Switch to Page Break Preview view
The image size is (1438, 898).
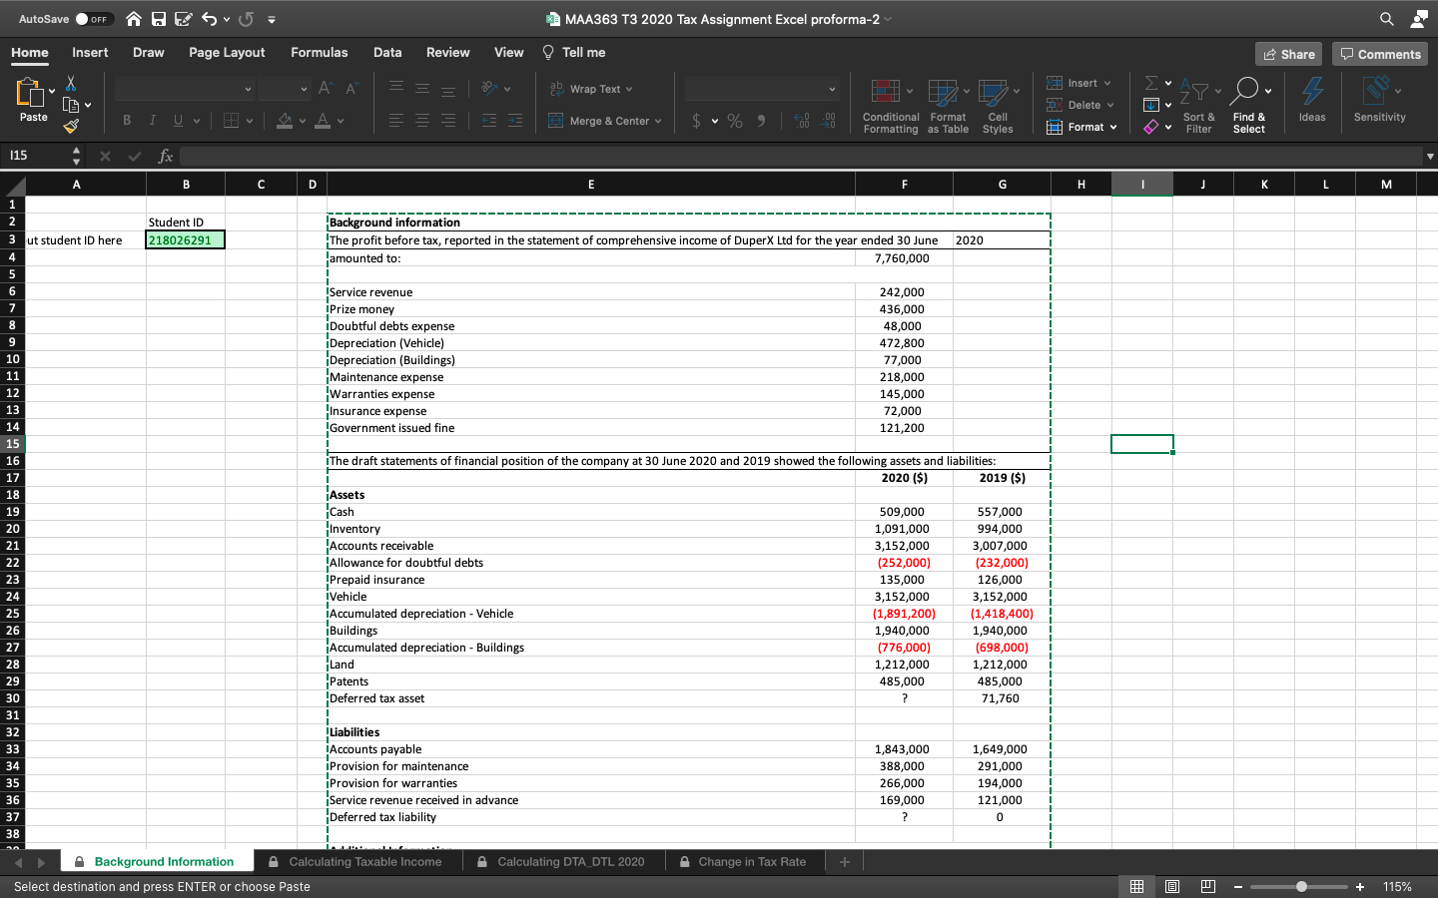click(1208, 886)
